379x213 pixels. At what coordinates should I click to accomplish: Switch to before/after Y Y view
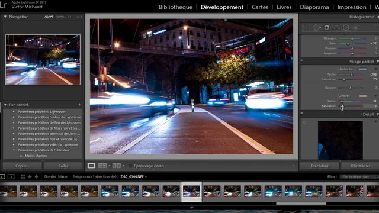(117, 166)
